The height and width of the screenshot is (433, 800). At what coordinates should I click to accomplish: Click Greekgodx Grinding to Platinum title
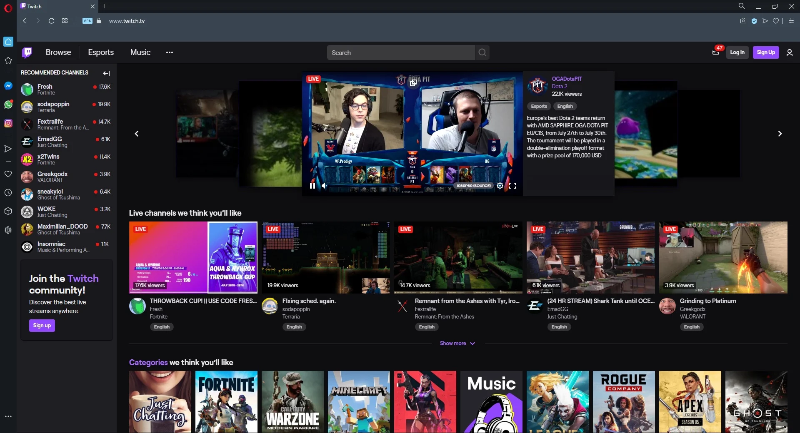click(708, 301)
